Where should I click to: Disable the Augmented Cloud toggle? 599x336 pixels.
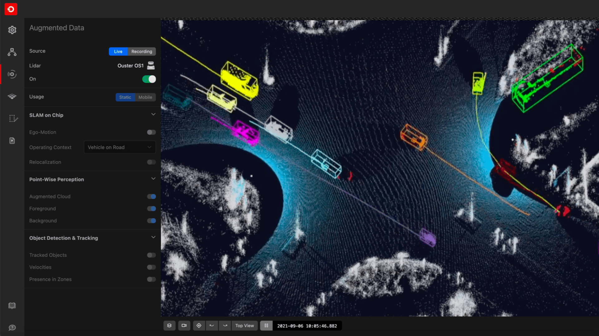coord(151,197)
